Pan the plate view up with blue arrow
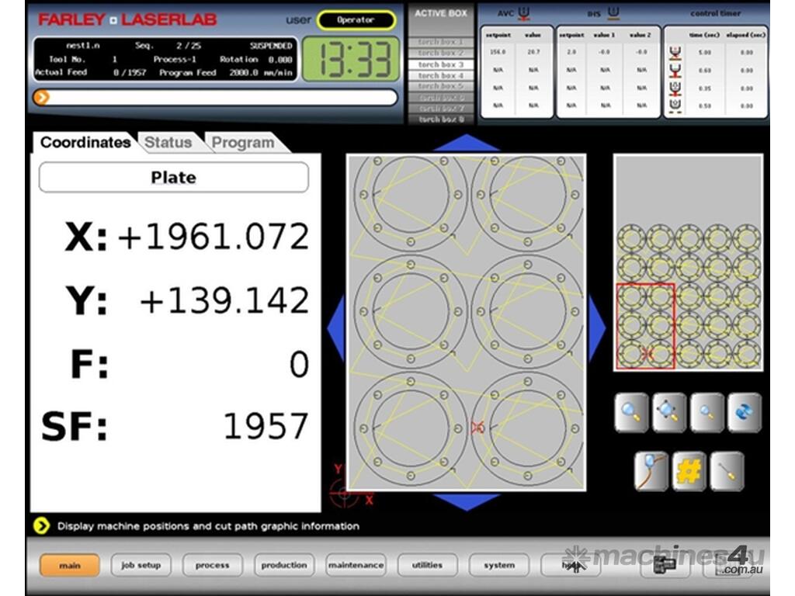The height and width of the screenshot is (596, 795). tap(466, 143)
